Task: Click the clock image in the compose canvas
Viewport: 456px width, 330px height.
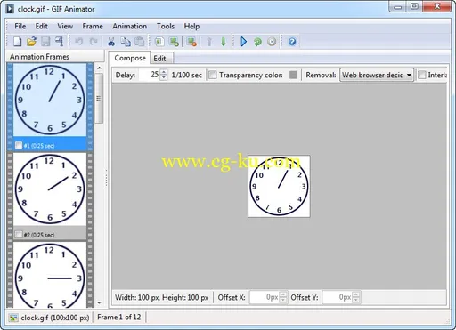Action: (279, 186)
